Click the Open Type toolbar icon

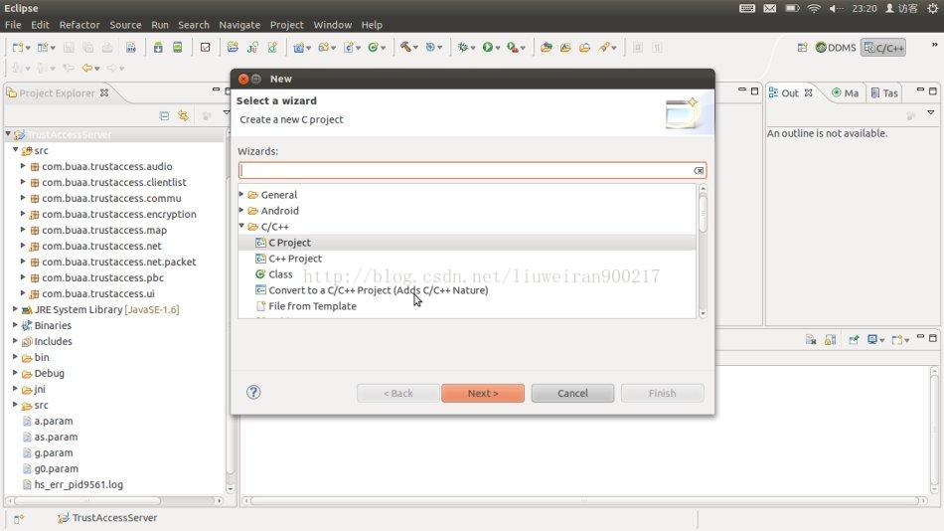point(547,47)
